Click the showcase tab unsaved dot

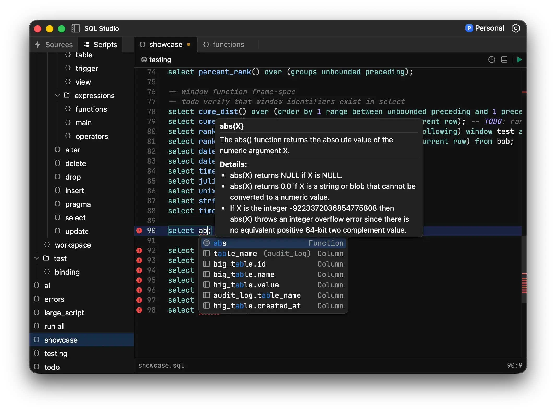tap(188, 45)
